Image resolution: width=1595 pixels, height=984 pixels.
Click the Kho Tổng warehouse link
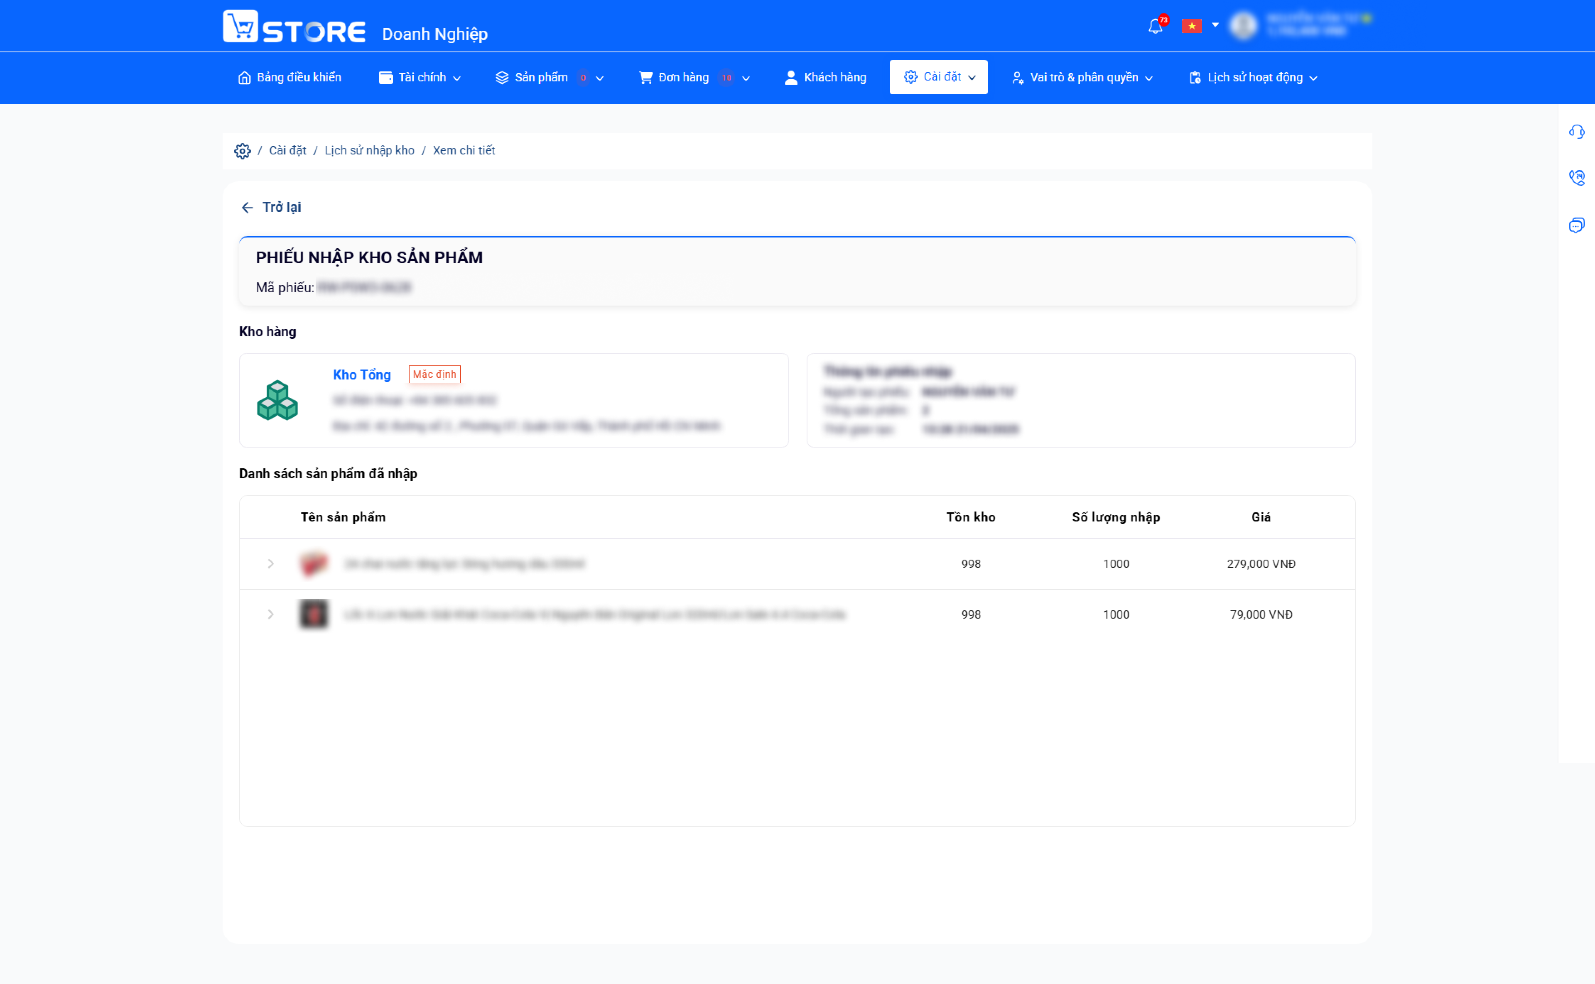click(x=362, y=375)
